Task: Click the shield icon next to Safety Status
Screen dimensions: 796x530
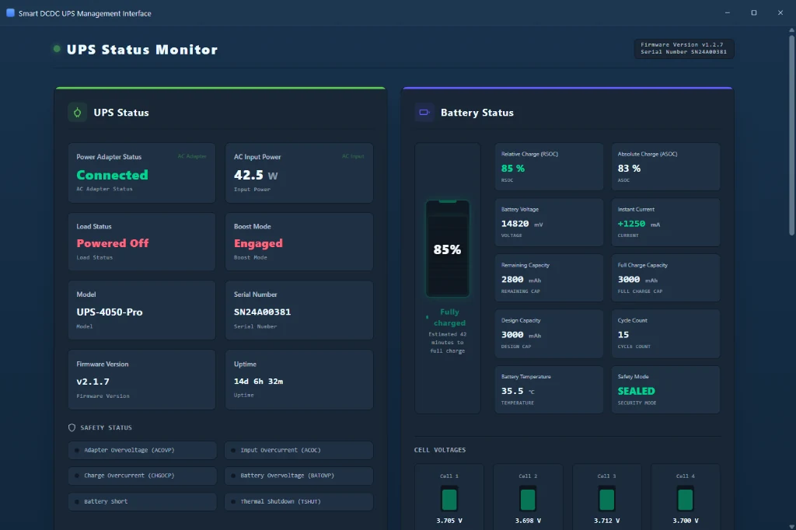Action: click(72, 427)
